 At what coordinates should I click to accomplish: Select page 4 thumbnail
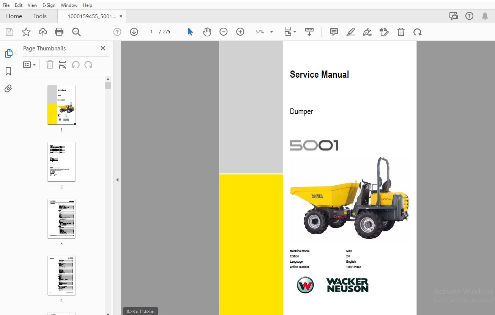point(61,276)
